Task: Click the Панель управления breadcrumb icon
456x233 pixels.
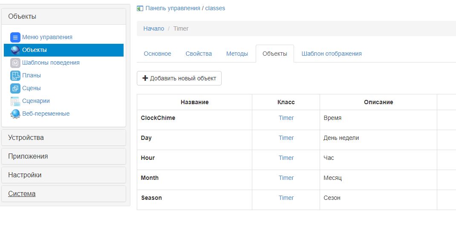Action: (x=140, y=8)
